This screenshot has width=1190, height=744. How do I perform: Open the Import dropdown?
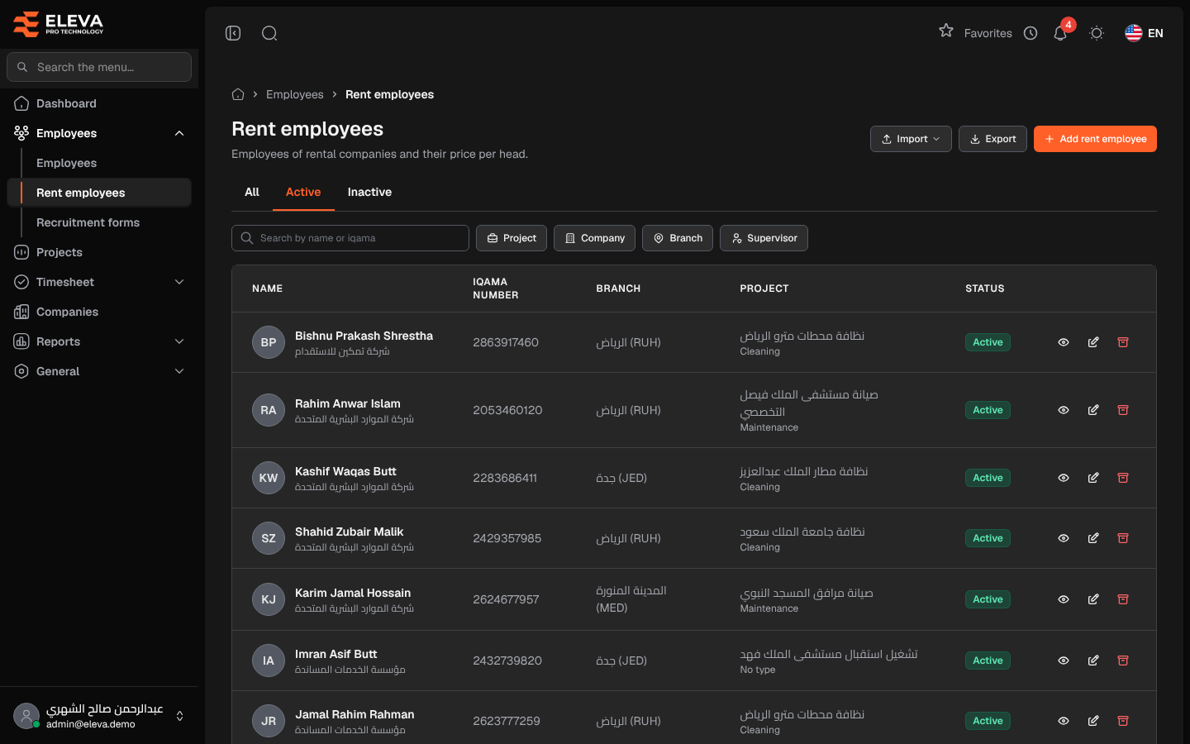[911, 139]
